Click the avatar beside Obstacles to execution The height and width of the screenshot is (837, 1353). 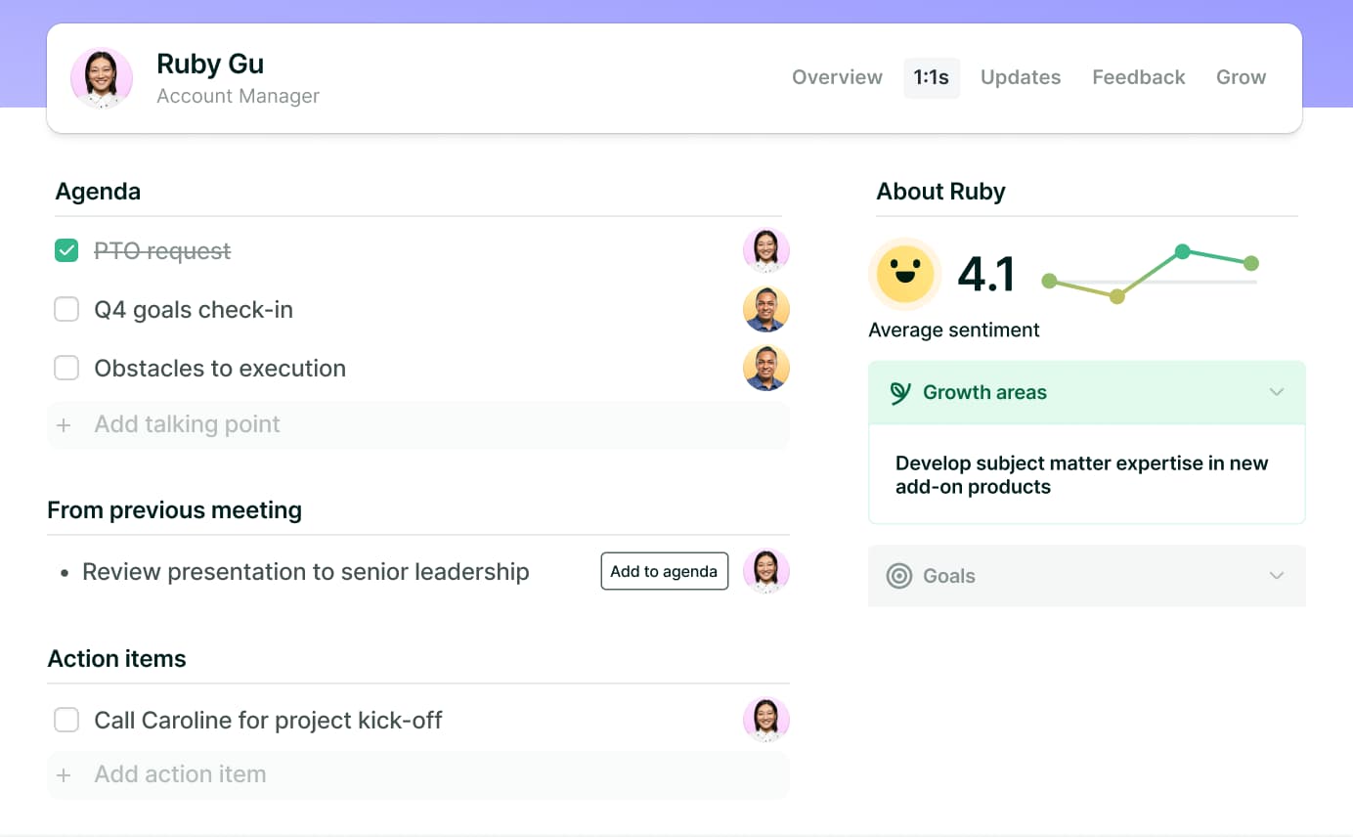tap(765, 369)
